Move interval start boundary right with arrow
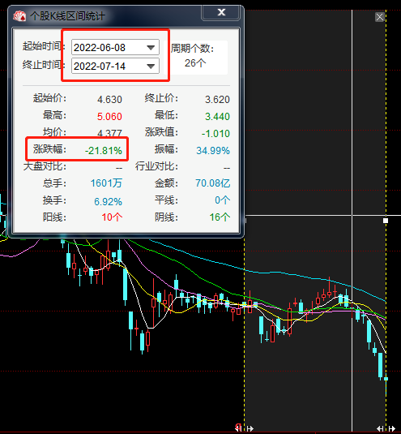Viewport: 401px width, 434px height. (250, 429)
